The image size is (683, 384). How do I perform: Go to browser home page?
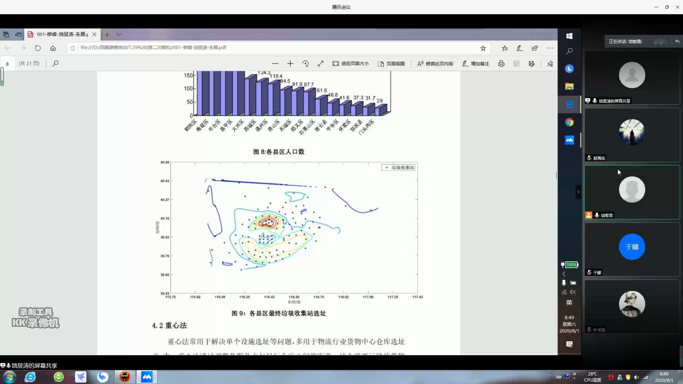(53, 48)
